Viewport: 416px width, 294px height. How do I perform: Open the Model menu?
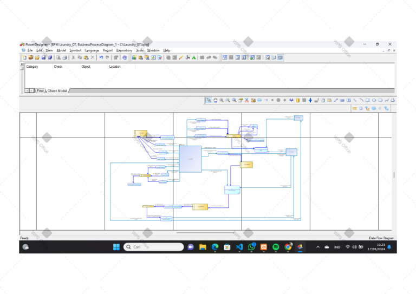(61, 50)
